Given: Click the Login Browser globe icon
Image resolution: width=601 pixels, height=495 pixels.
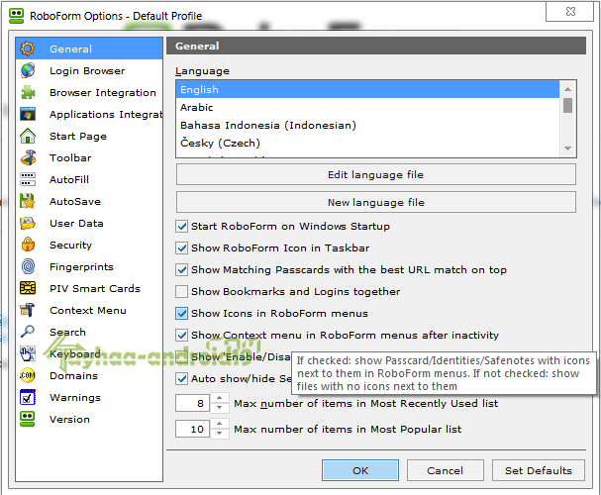Looking at the screenshot, I should point(28,70).
